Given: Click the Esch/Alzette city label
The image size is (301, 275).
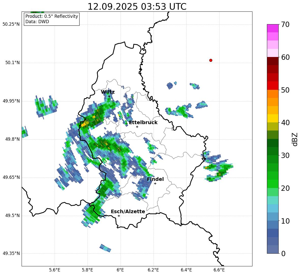Looking at the screenshot, I should pyautogui.click(x=128, y=212).
